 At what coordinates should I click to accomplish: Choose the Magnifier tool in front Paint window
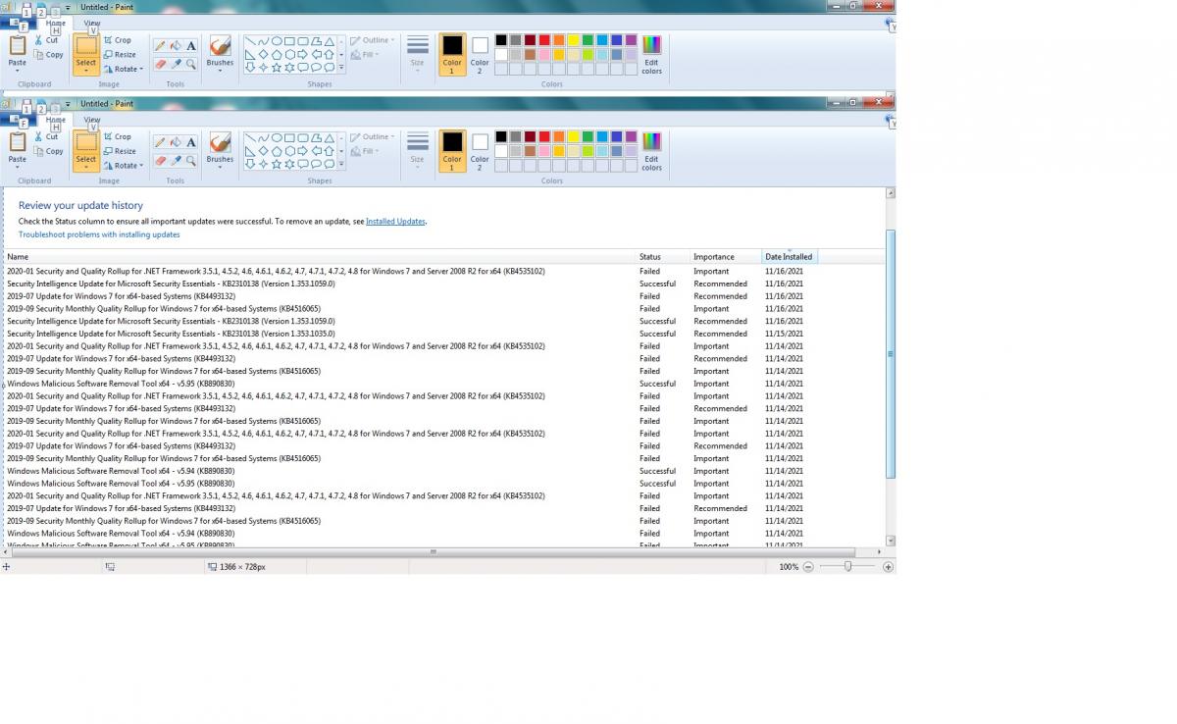pos(191,161)
